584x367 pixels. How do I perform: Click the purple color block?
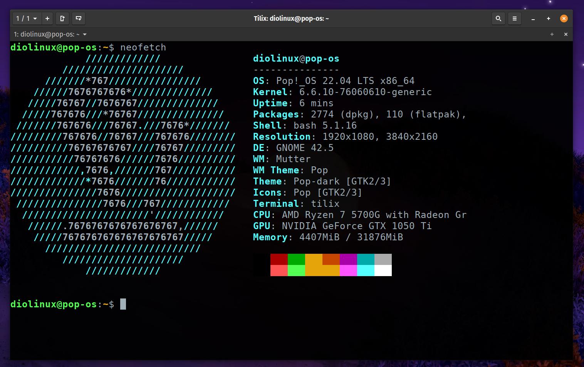pyautogui.click(x=348, y=259)
